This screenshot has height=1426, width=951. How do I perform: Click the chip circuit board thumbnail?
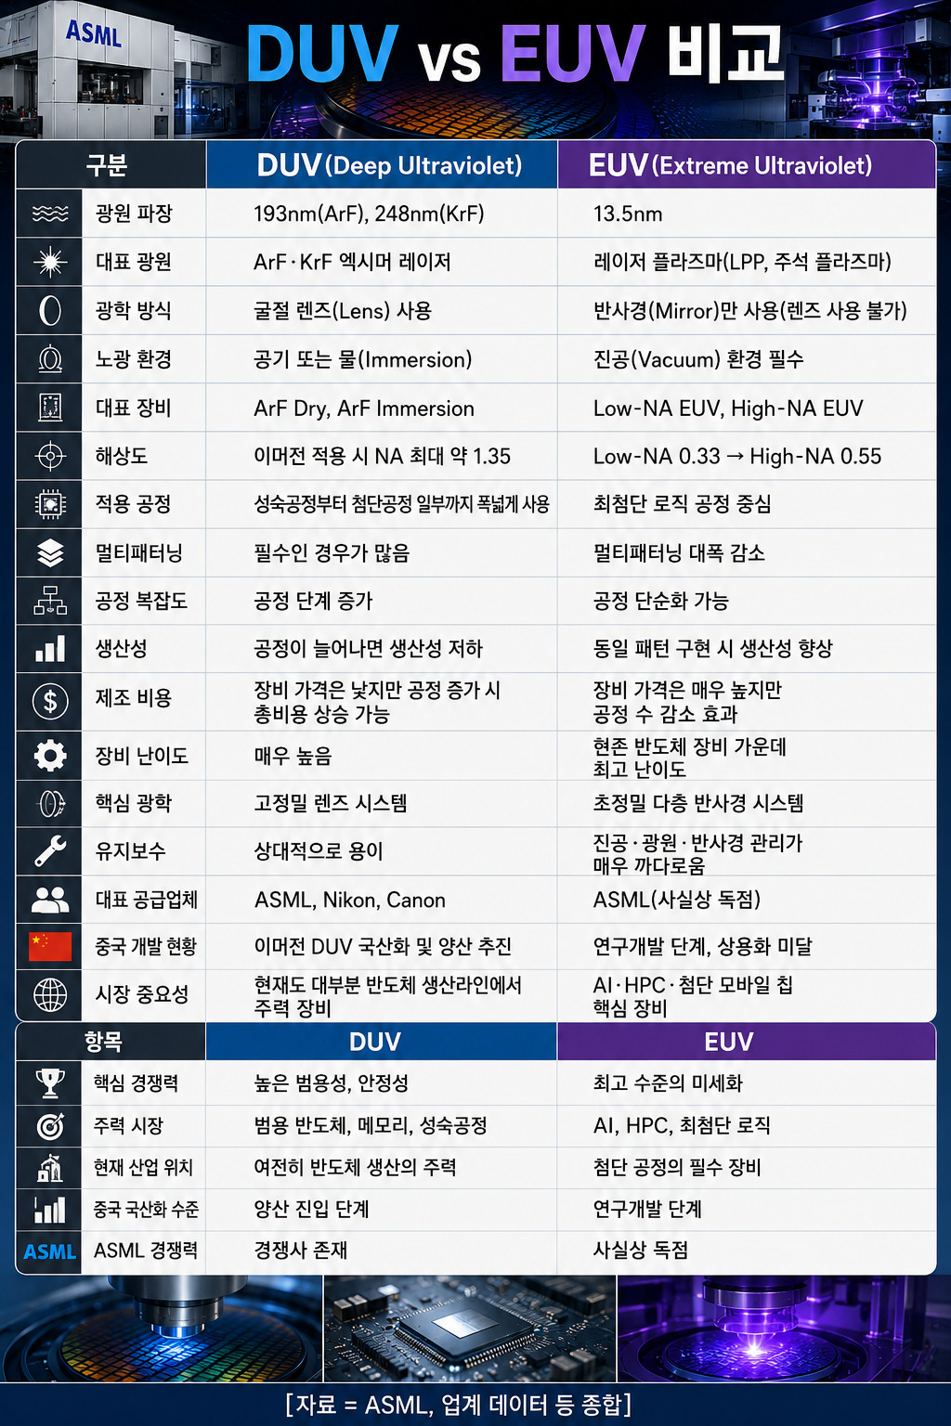pos(469,1329)
